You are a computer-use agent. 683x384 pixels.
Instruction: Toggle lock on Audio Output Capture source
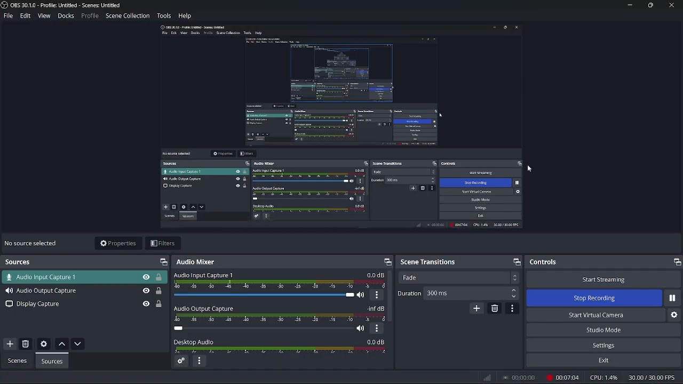tap(158, 291)
